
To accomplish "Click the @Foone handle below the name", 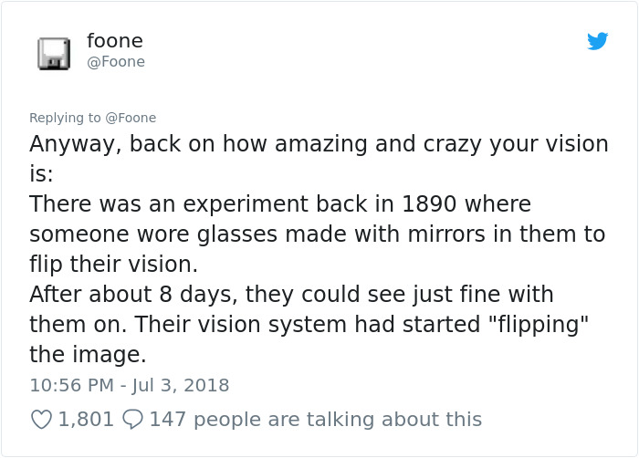I will pos(115,62).
